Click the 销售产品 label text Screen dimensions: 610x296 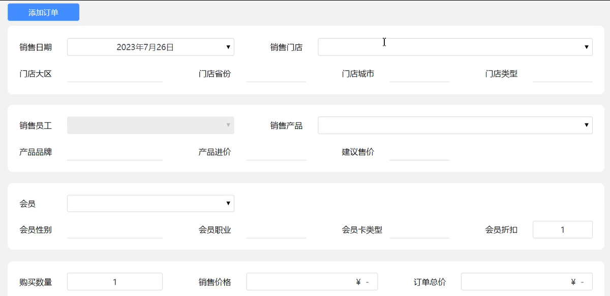(286, 125)
